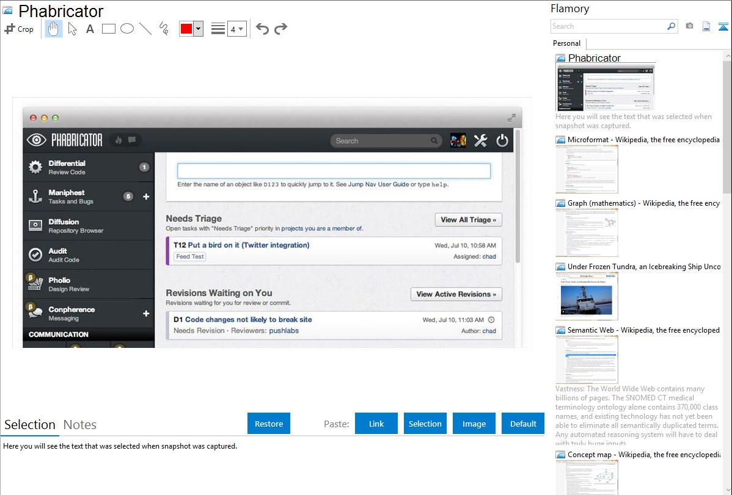Viewport: 732px width, 495px height.
Task: Click the power logout icon in Phabricator
Action: pos(502,140)
